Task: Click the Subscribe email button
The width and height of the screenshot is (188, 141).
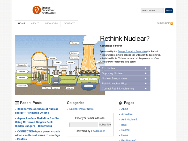Action: [x=105, y=124]
